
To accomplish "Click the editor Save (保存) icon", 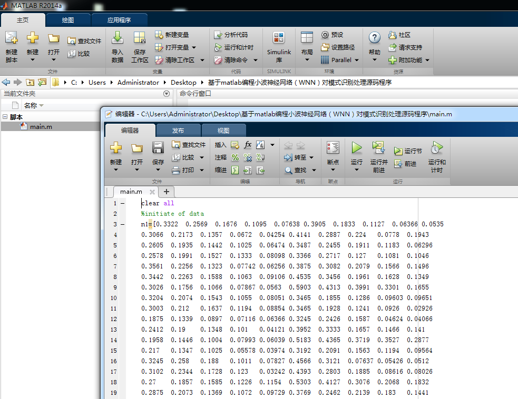I will tap(158, 148).
